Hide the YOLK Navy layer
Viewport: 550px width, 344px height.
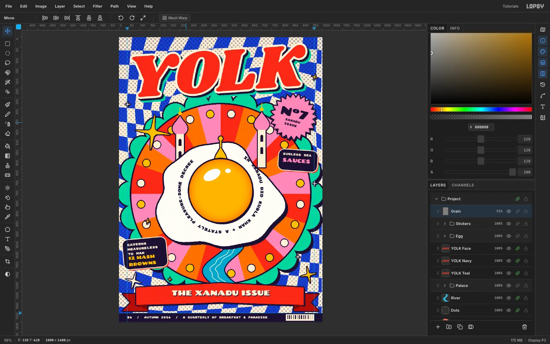point(509,261)
